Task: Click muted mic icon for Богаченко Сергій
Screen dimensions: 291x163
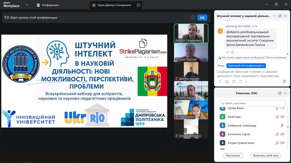Action: pos(277,134)
